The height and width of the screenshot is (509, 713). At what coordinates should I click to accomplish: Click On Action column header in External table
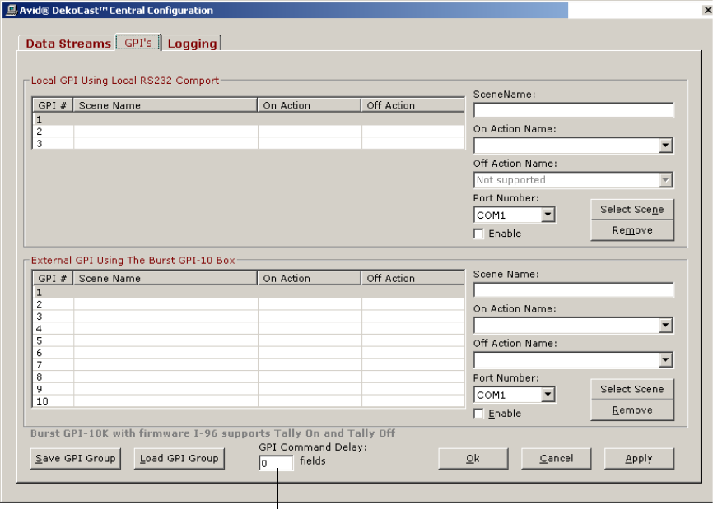(310, 278)
